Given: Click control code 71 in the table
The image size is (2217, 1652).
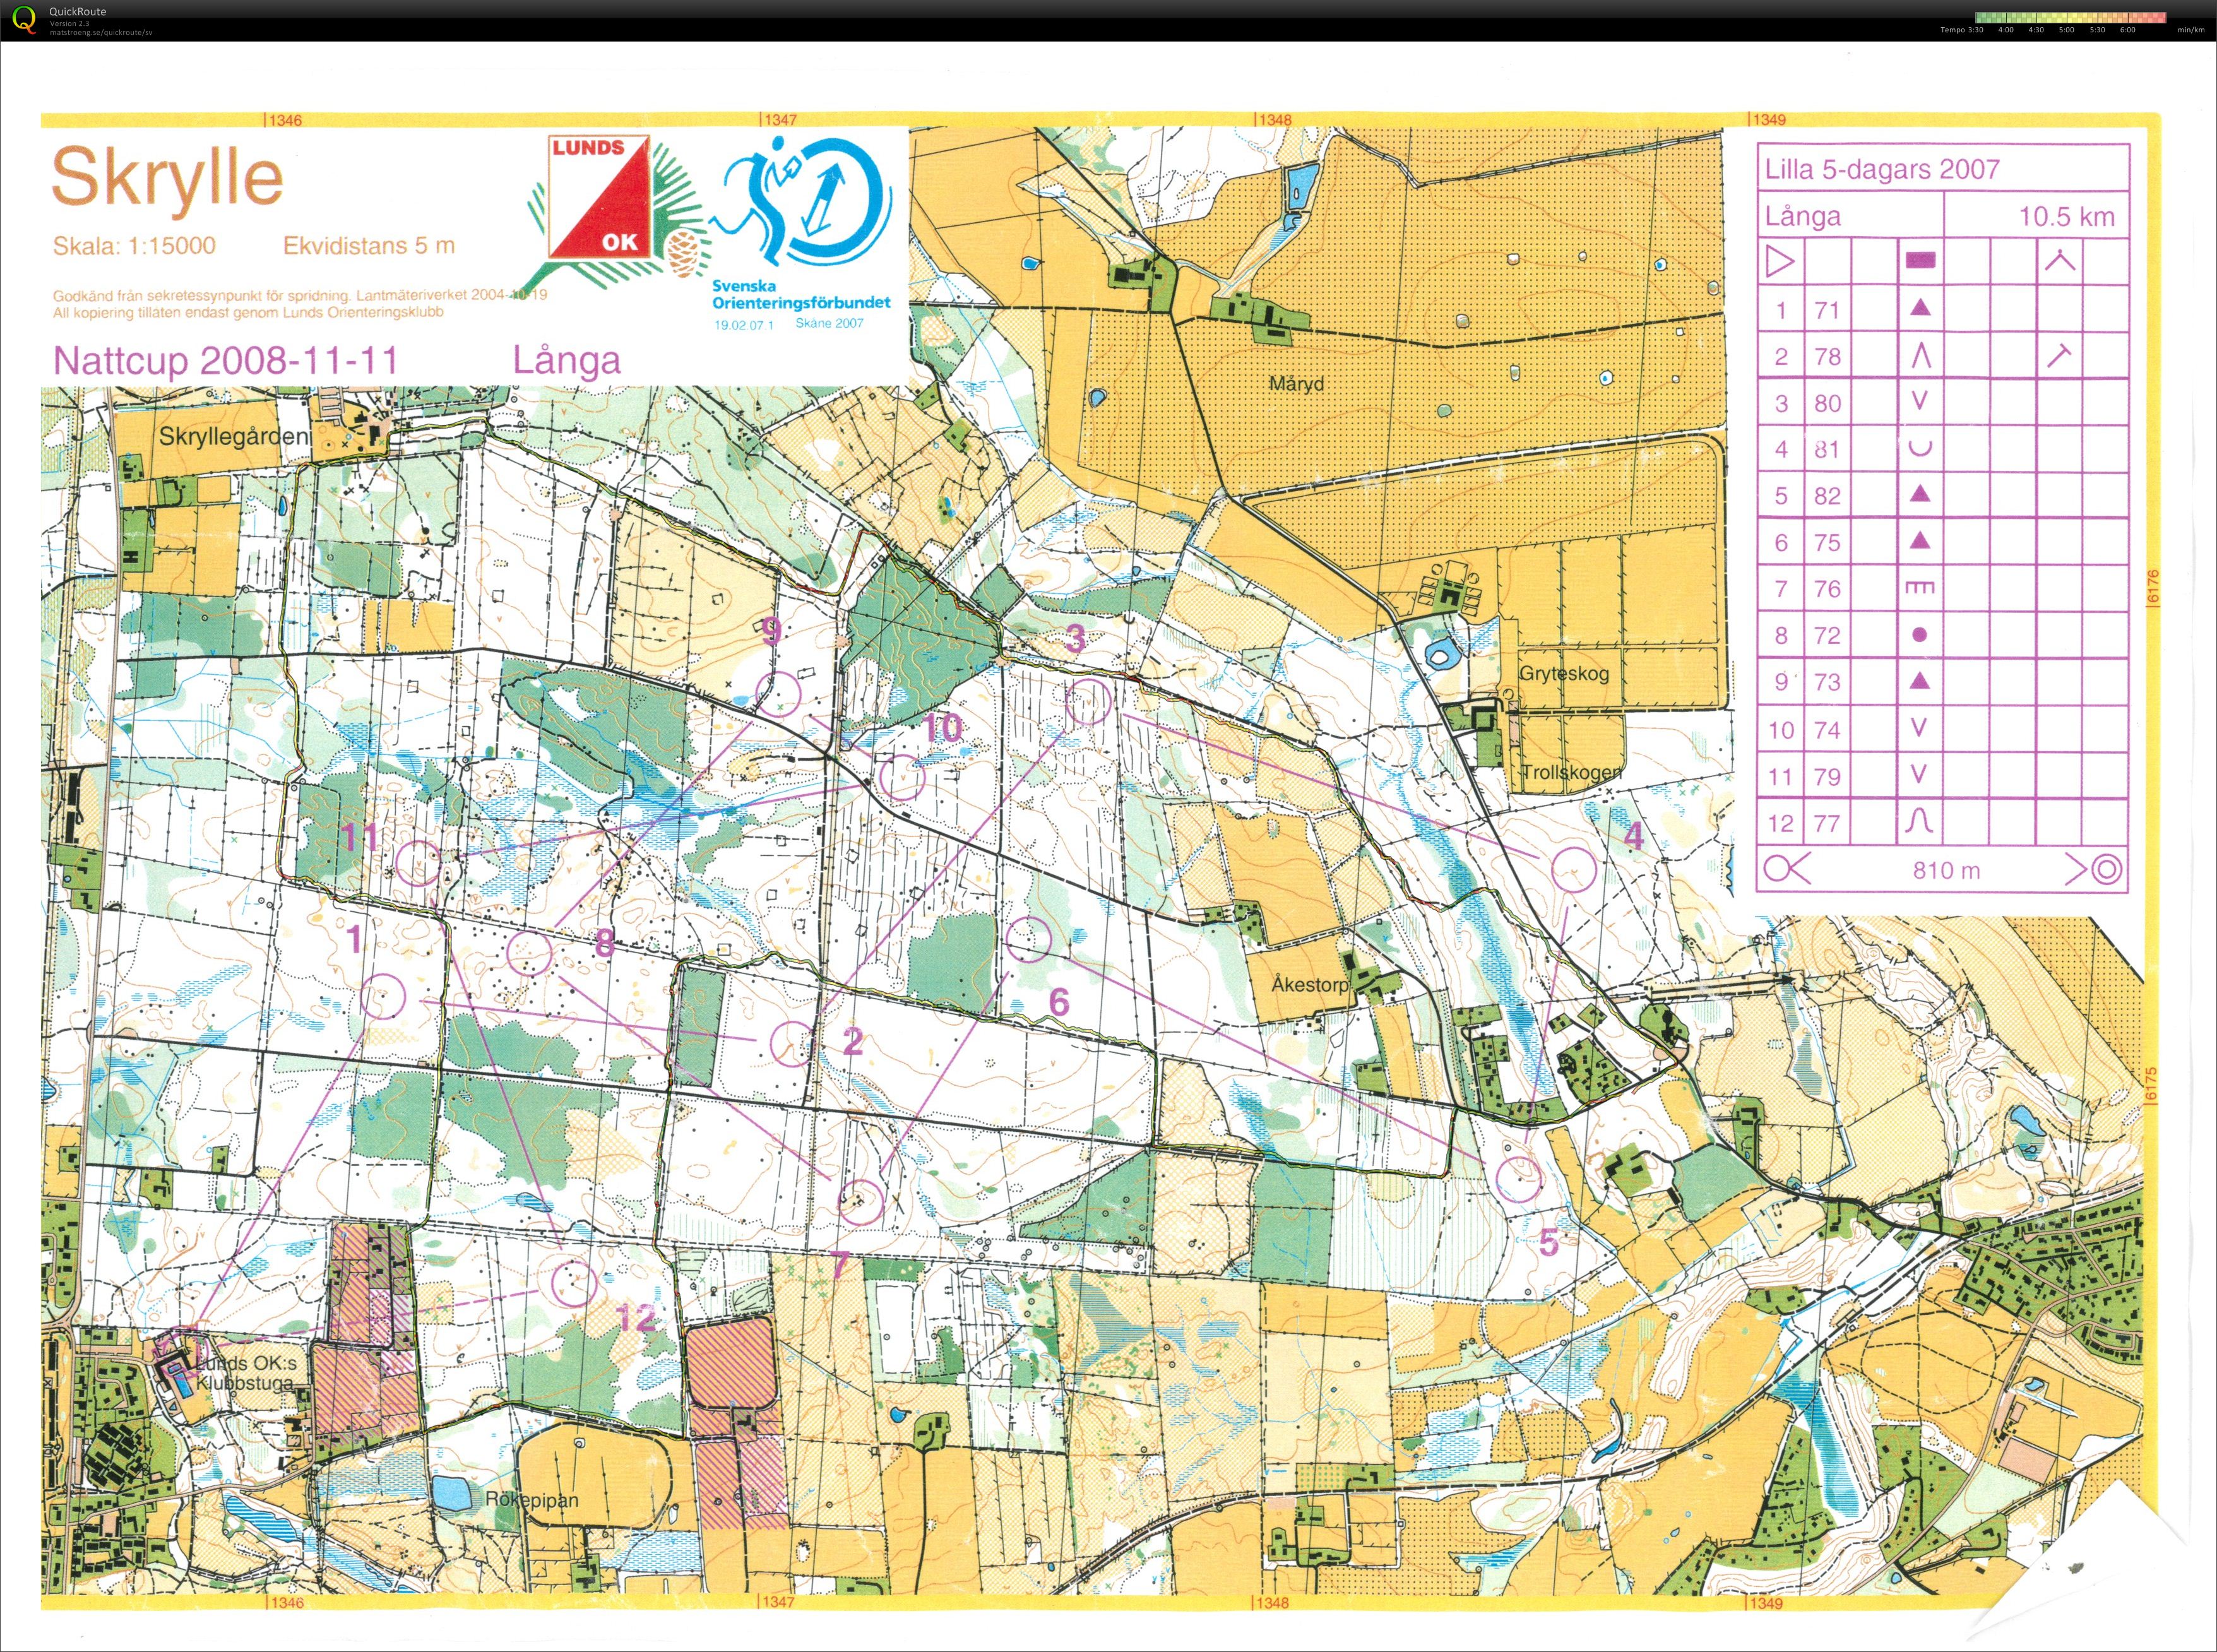Looking at the screenshot, I should 1827,310.
